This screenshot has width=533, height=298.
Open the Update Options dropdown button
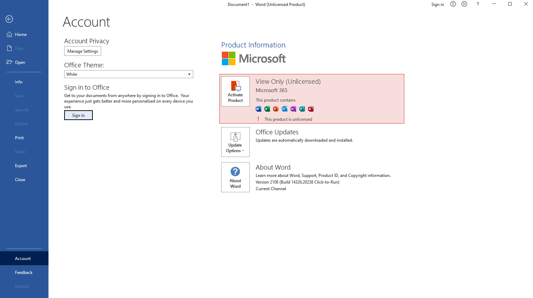point(235,142)
